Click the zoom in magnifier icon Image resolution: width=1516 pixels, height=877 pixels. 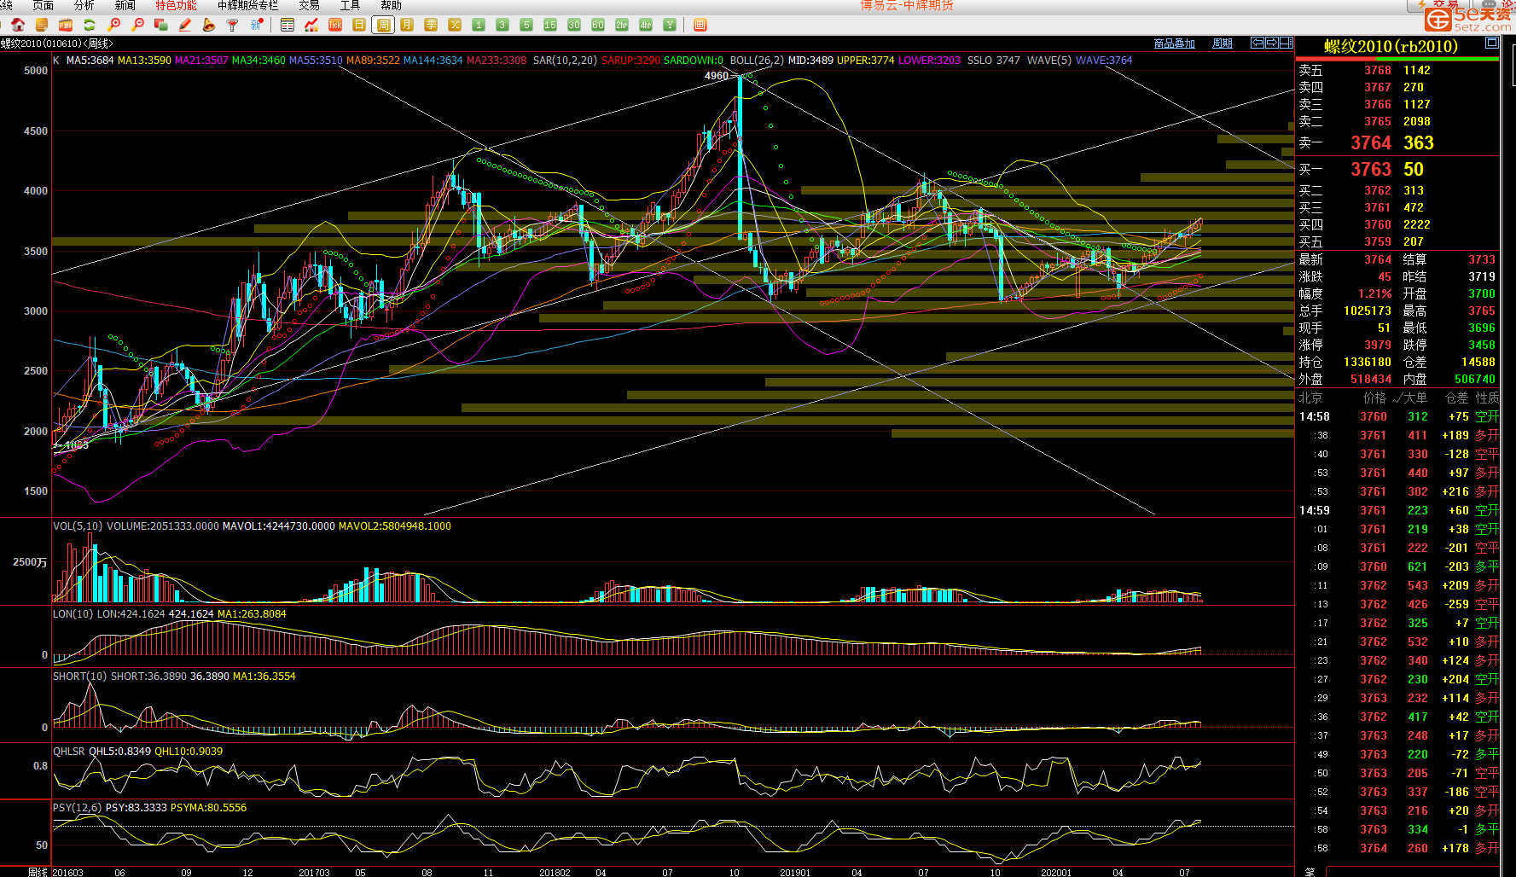click(x=113, y=25)
